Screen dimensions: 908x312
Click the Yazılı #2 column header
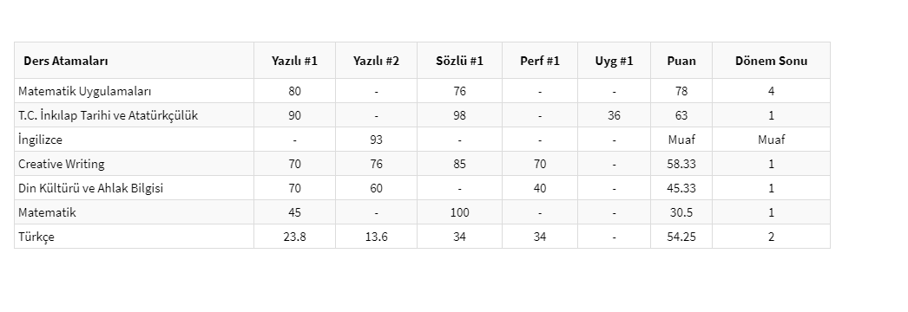tap(376, 61)
